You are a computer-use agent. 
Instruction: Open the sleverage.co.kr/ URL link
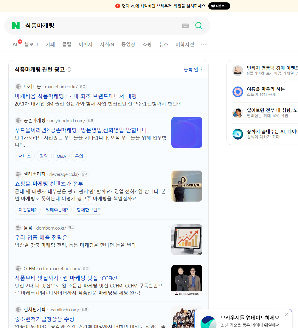(x=64, y=174)
